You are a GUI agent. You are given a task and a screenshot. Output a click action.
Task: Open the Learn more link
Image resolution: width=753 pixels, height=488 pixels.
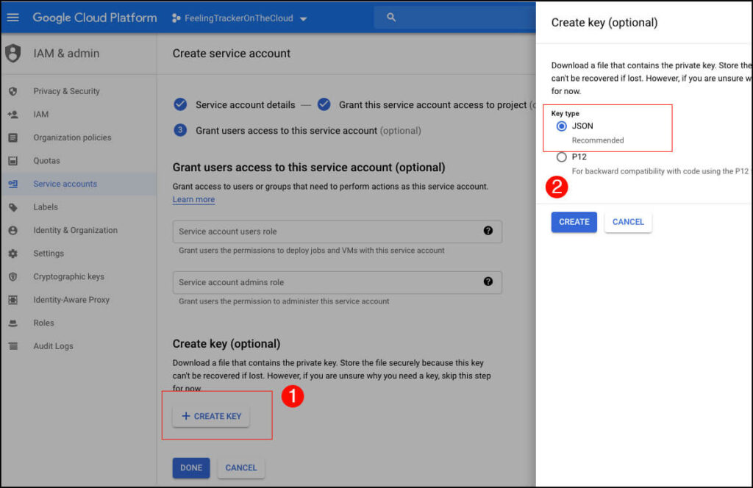coord(193,200)
